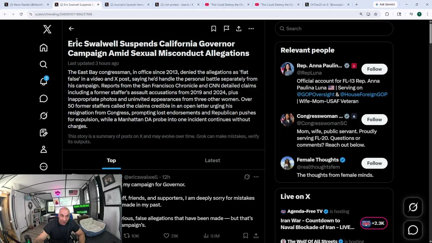This screenshot has height=243, width=432.
Task: Switch to OhTrav25 on X tab
Action: pos(327,4)
